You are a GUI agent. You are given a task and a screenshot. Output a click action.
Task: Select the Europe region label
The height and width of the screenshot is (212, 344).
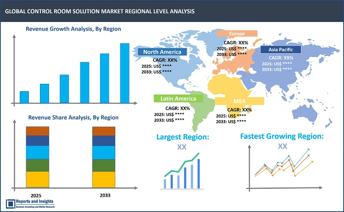tap(236, 33)
